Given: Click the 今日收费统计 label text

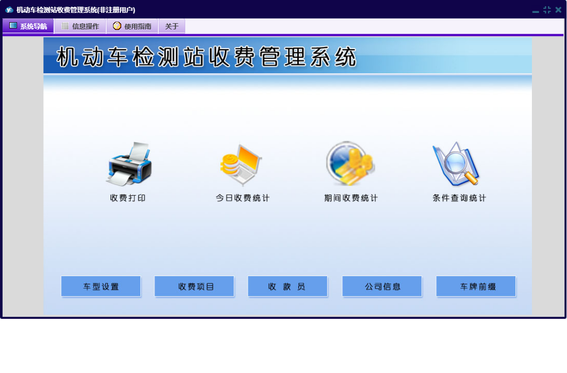Looking at the screenshot, I should click(x=242, y=198).
